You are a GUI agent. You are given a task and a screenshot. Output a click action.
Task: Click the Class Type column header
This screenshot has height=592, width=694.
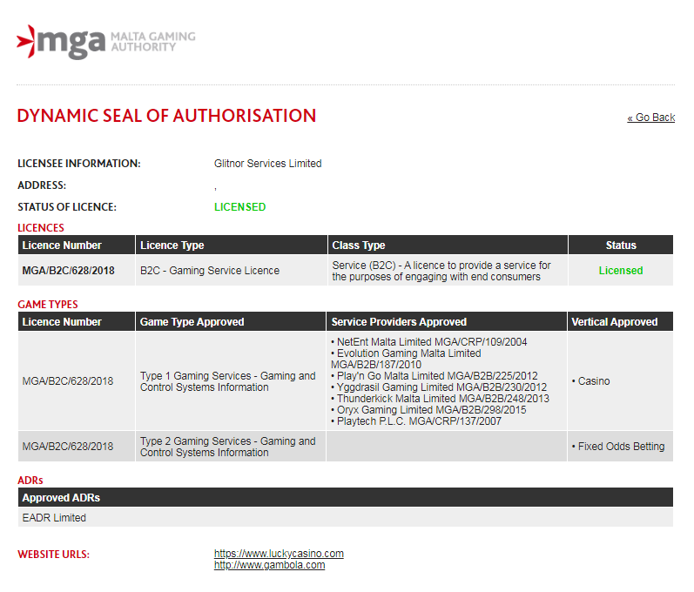[x=448, y=246]
